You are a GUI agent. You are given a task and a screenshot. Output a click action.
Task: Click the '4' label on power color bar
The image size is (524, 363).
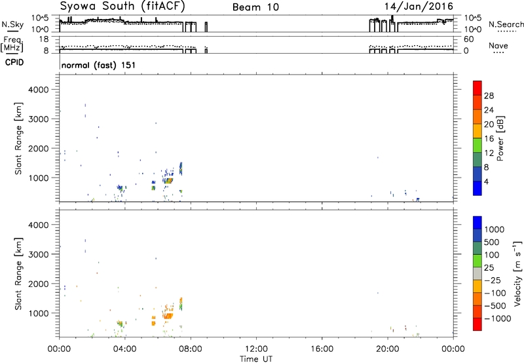point(487,181)
